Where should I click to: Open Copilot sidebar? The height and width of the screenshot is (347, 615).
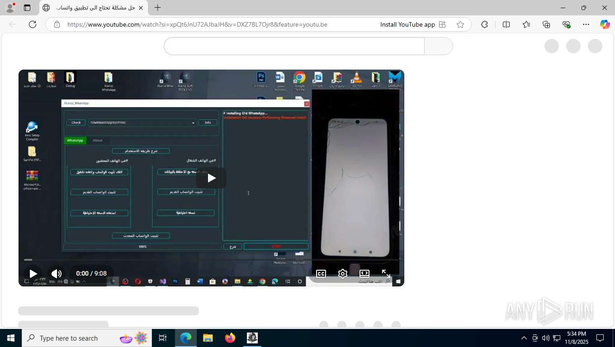coord(605,24)
